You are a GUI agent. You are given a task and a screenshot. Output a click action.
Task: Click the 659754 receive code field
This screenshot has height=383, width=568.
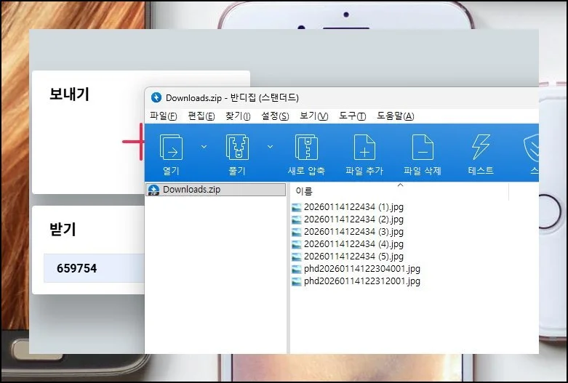click(93, 269)
